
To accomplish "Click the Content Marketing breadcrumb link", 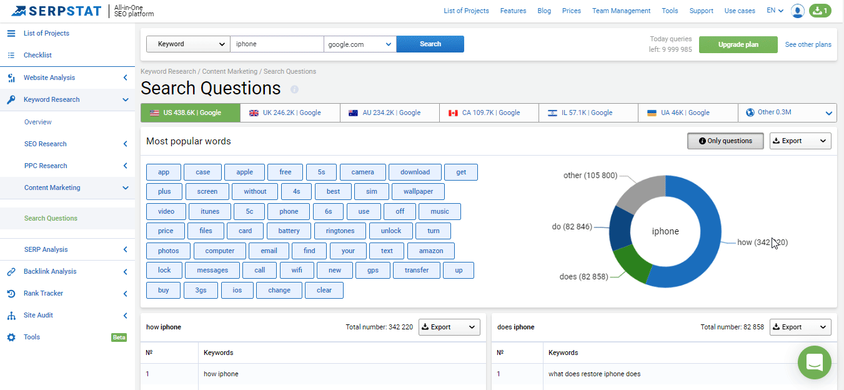I will [230, 71].
